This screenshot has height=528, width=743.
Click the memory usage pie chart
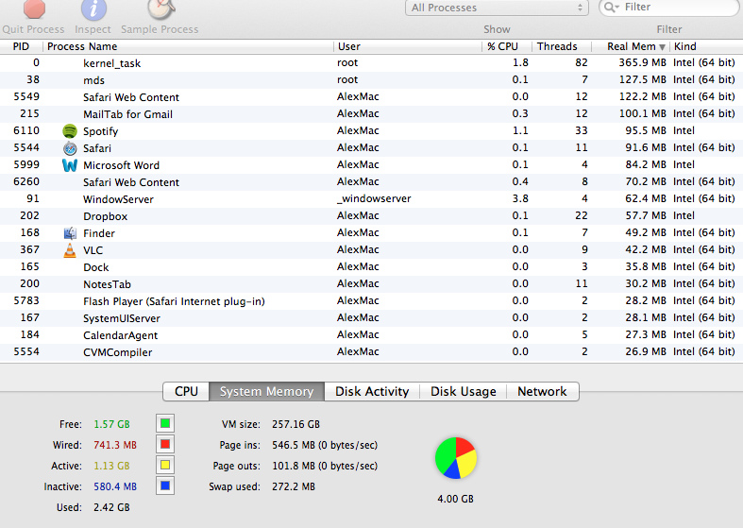pyautogui.click(x=456, y=458)
